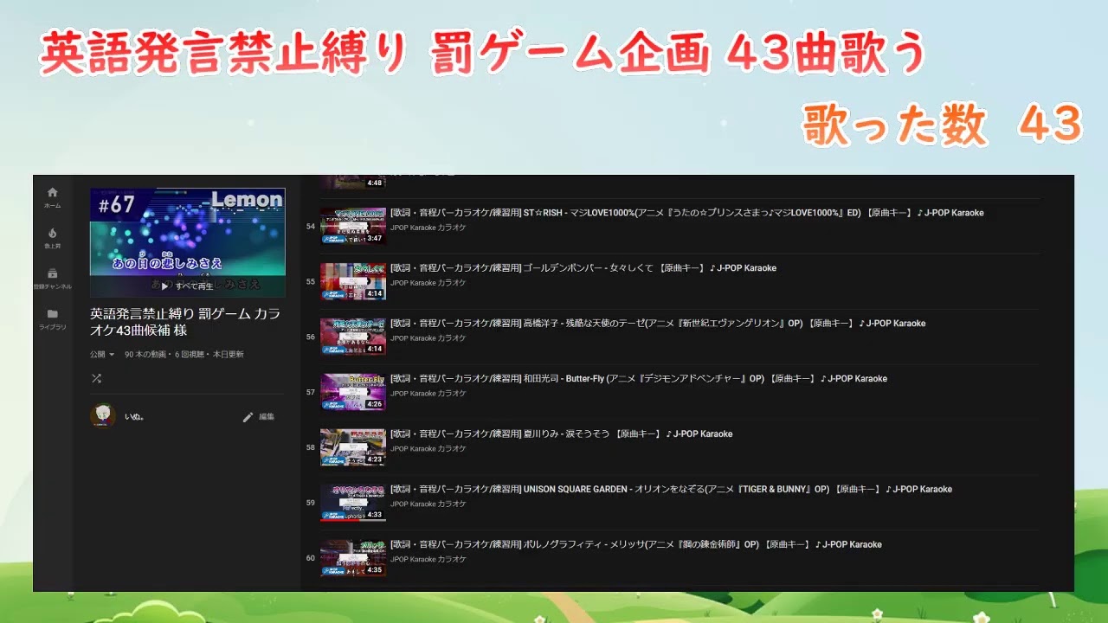
Task: Open video thumbnail for Butter-Fly
Action: pos(353,392)
